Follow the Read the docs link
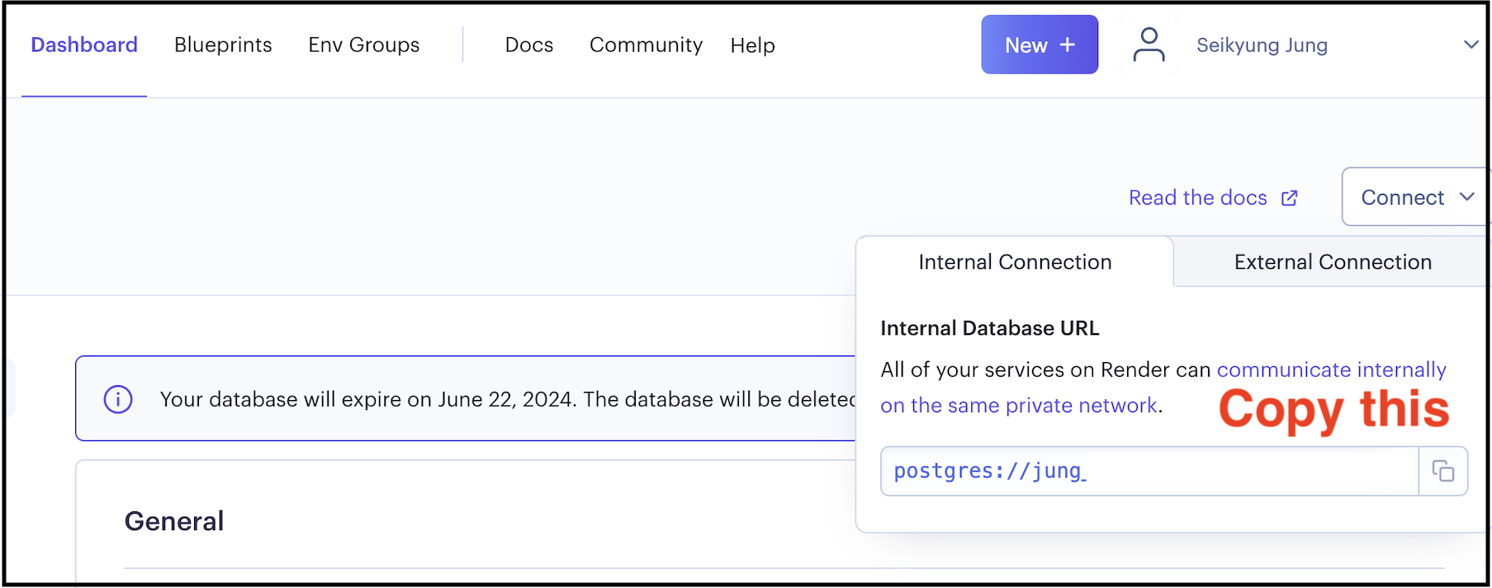The height and width of the screenshot is (588, 1492). pyautogui.click(x=1197, y=198)
